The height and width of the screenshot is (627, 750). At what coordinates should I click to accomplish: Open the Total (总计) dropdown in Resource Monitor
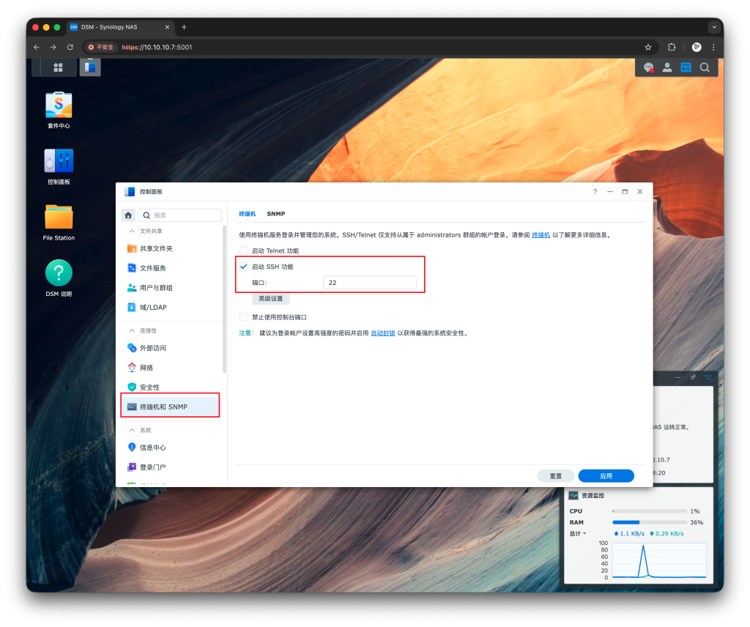[578, 533]
